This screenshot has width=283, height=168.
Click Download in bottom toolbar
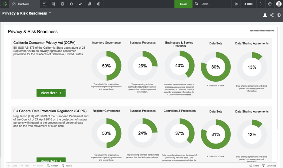(x=269, y=166)
